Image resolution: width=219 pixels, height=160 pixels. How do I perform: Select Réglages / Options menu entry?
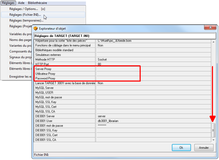(24, 9)
